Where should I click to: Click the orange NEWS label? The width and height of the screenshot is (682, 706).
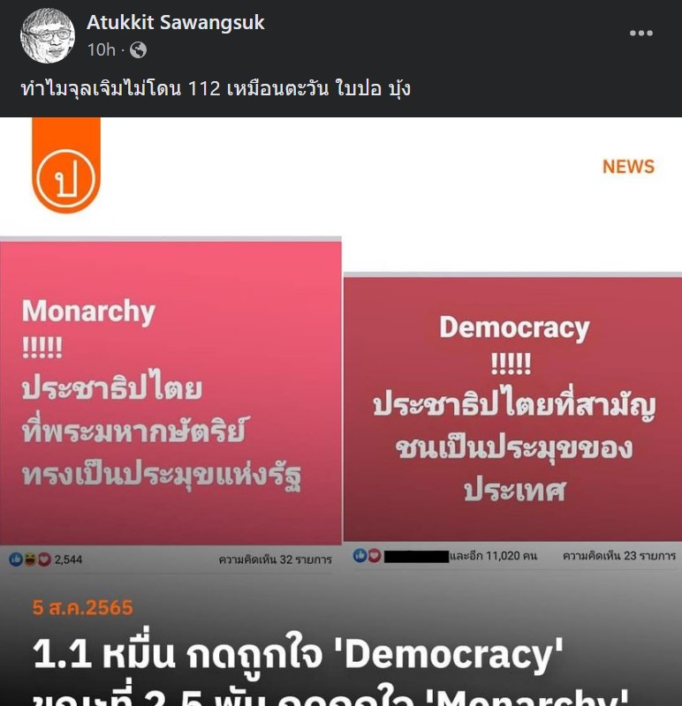pos(628,167)
